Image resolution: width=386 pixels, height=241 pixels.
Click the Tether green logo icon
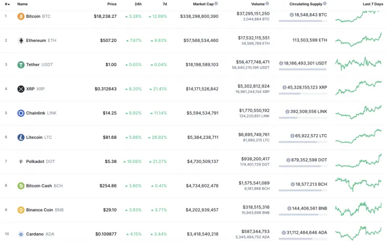point(20,64)
